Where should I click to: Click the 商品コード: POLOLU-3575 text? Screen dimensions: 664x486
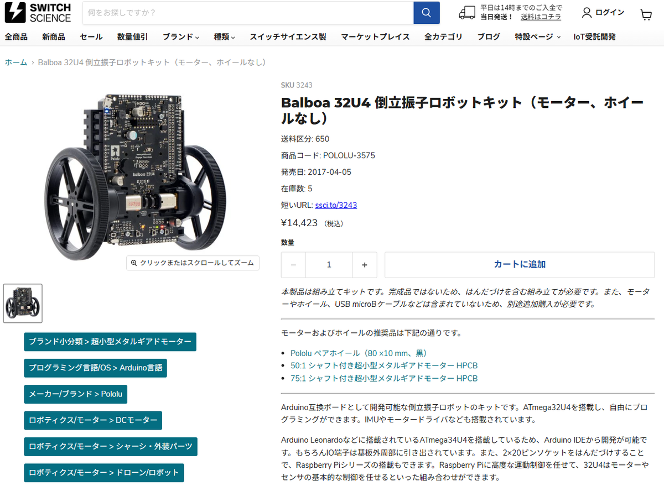[x=328, y=155]
